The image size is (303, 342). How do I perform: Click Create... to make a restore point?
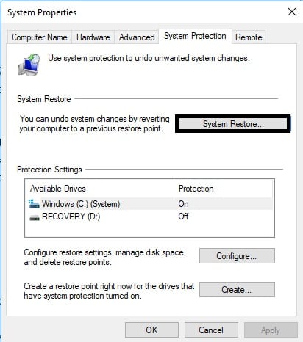click(237, 290)
